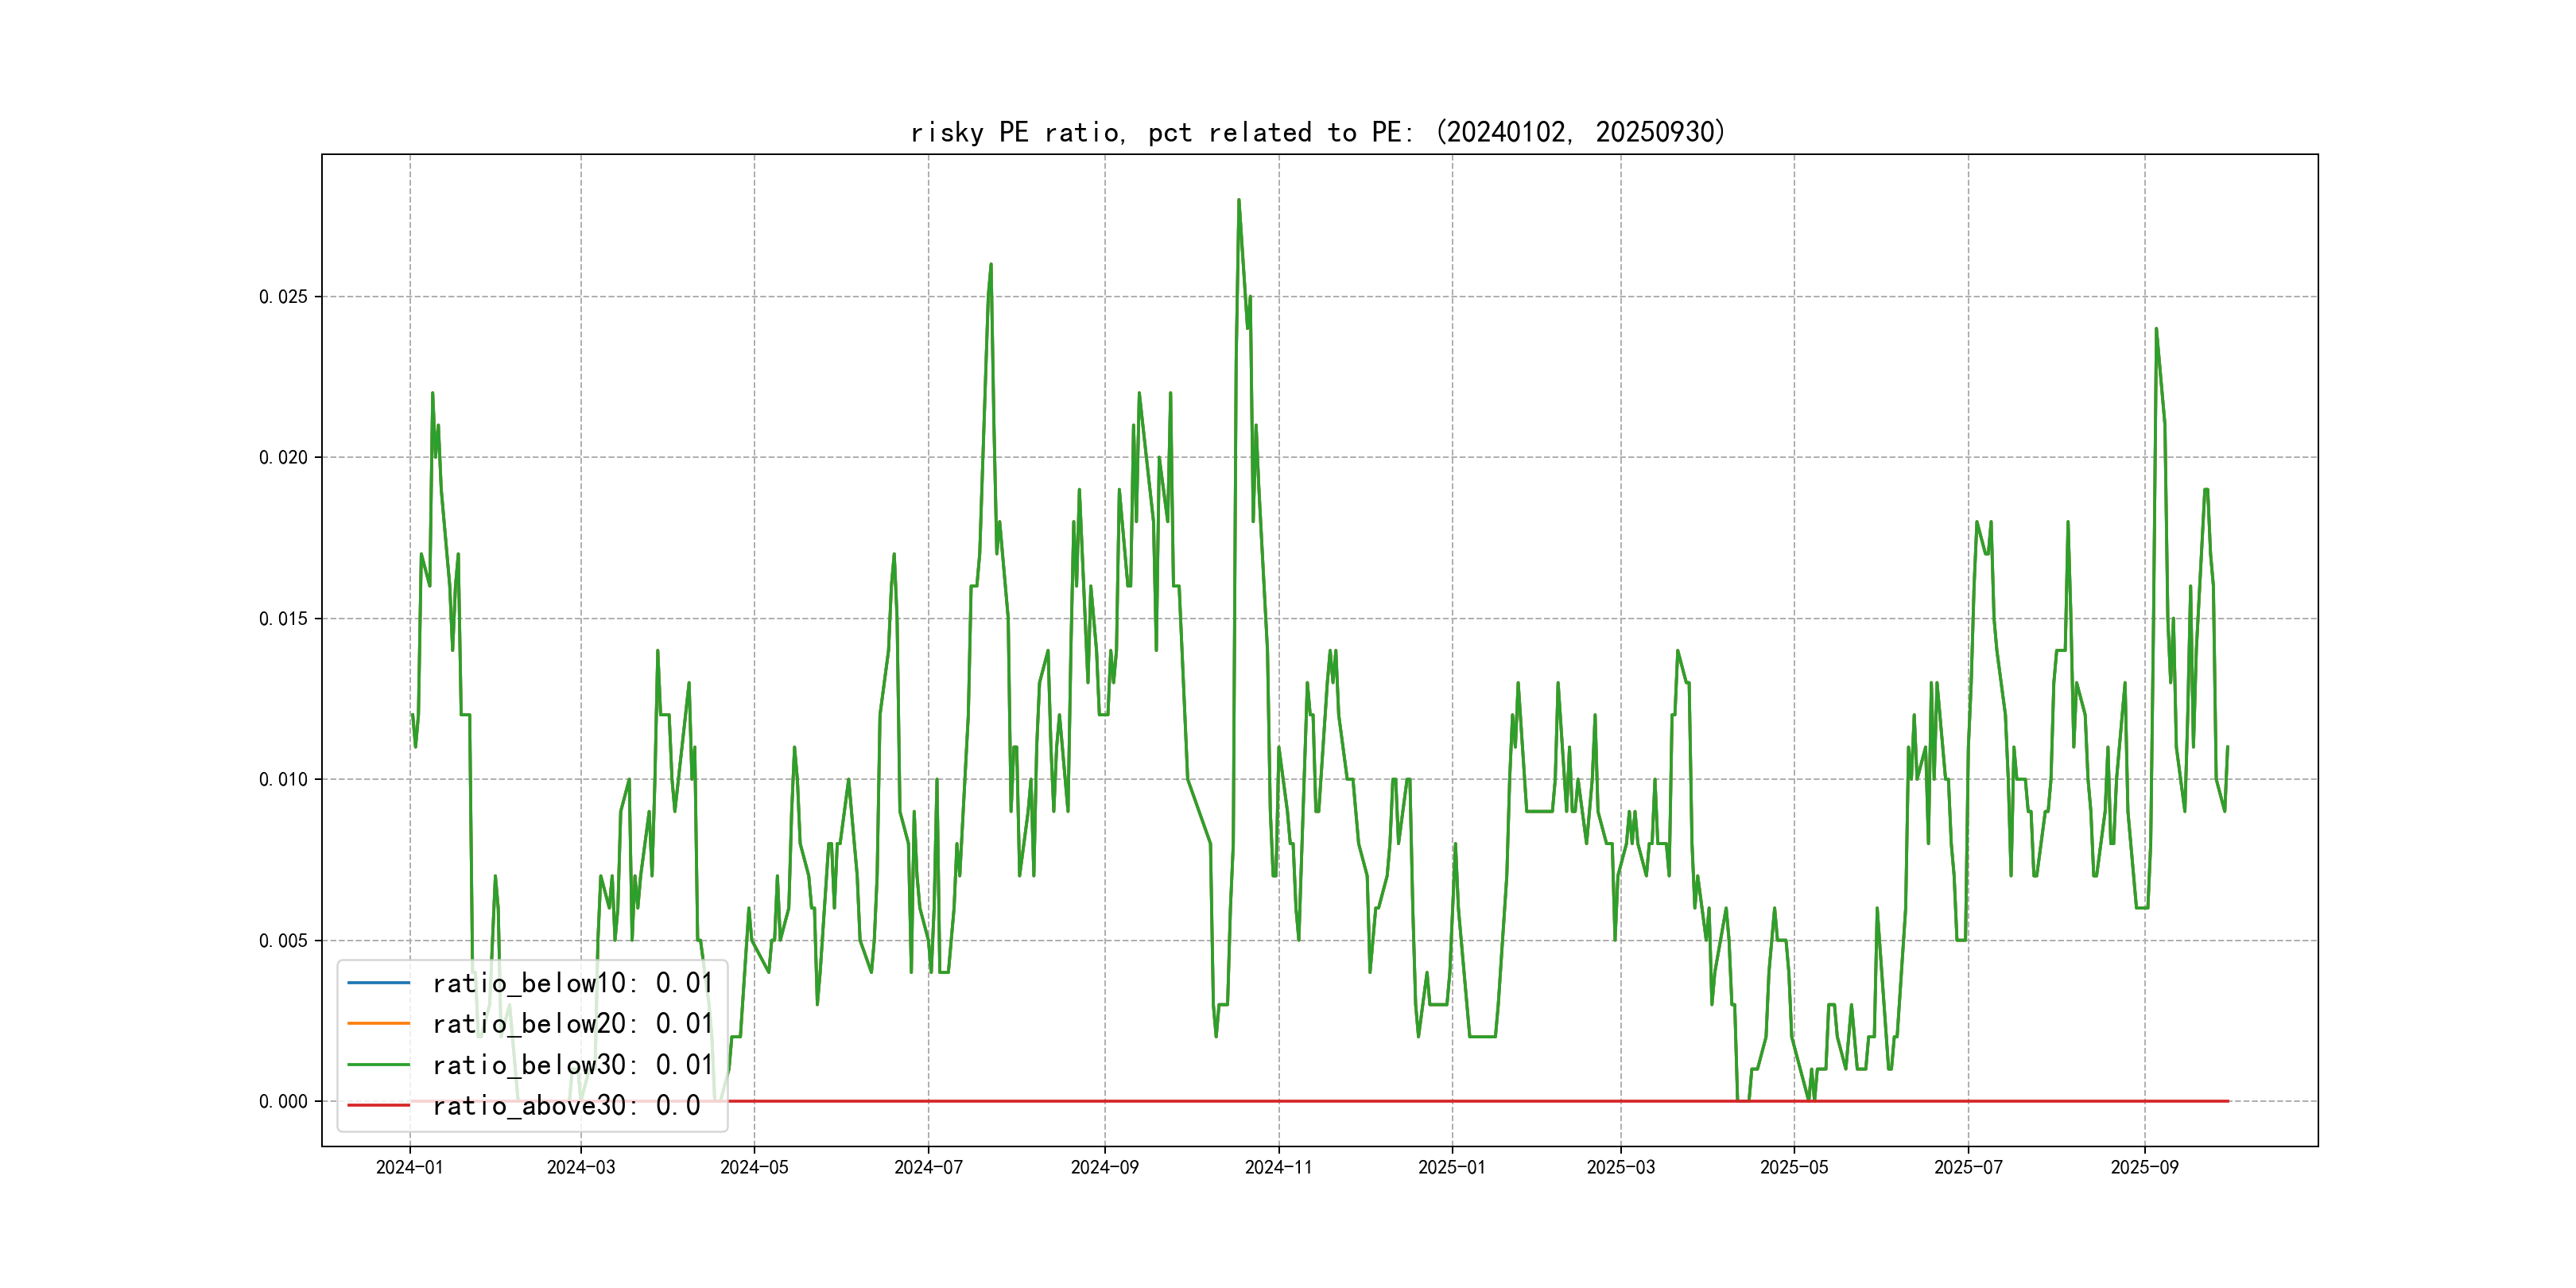Click the 2025-03 x-axis tick label

(x=1620, y=1167)
